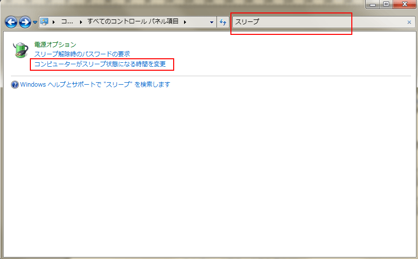Screen dimensions: 418x259
Task: Click the Back navigation arrow
Action: [x=11, y=22]
